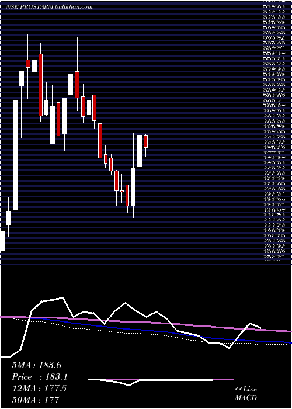
Task: Click the 5MA : 183.6 value
Action: click(36, 365)
